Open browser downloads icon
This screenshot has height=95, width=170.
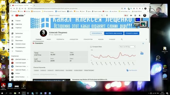(x=142, y=8)
